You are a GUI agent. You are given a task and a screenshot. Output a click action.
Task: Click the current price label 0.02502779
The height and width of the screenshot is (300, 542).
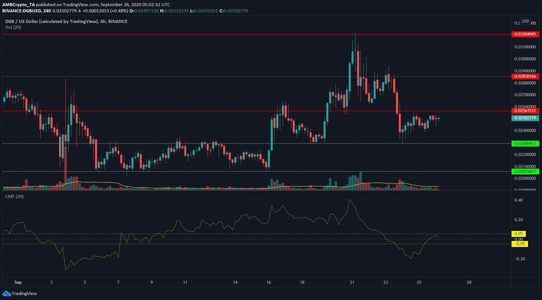(525, 118)
